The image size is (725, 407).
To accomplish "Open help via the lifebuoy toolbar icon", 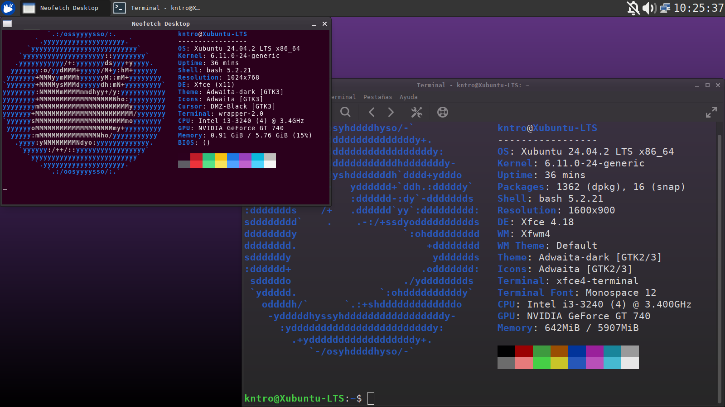I will click(443, 112).
